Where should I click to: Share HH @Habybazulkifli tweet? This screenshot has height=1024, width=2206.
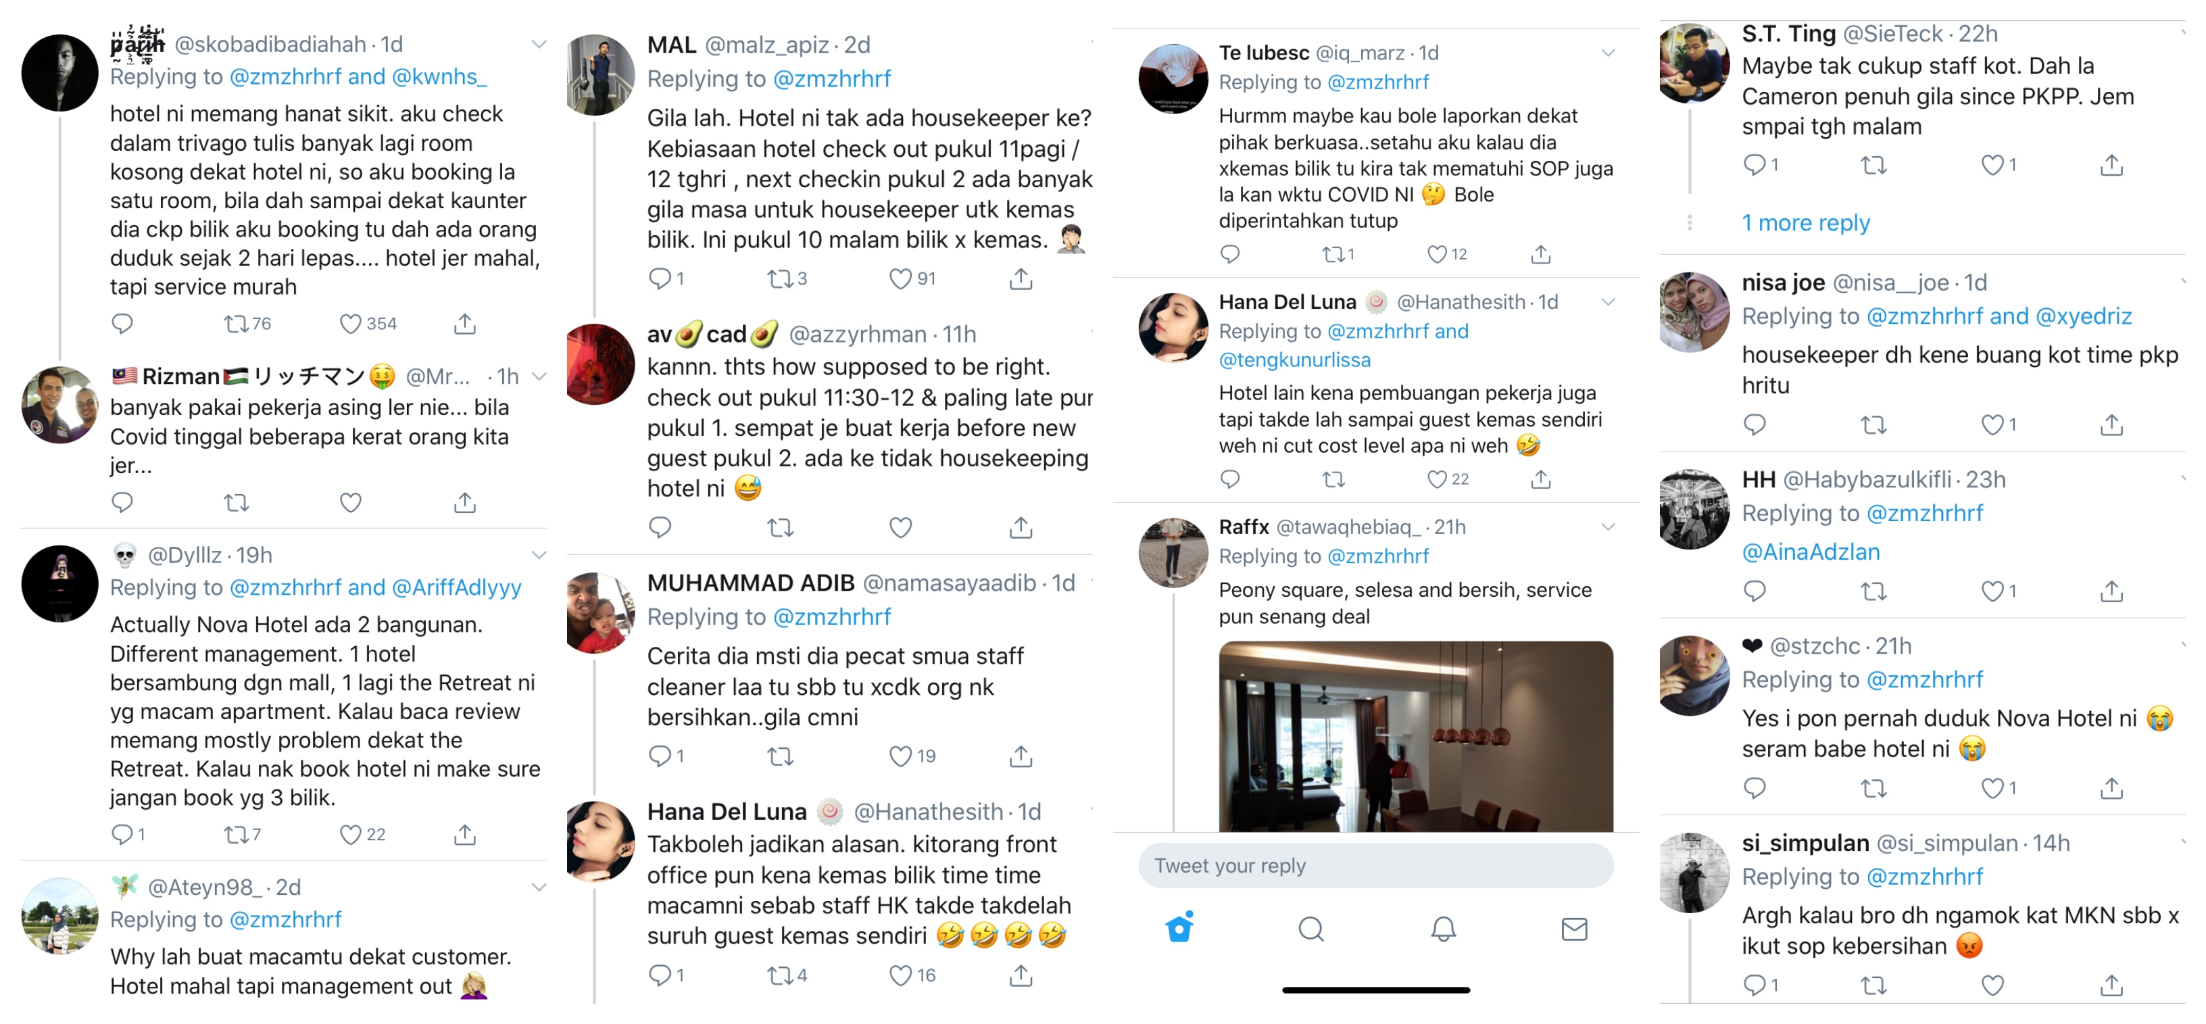[2112, 591]
